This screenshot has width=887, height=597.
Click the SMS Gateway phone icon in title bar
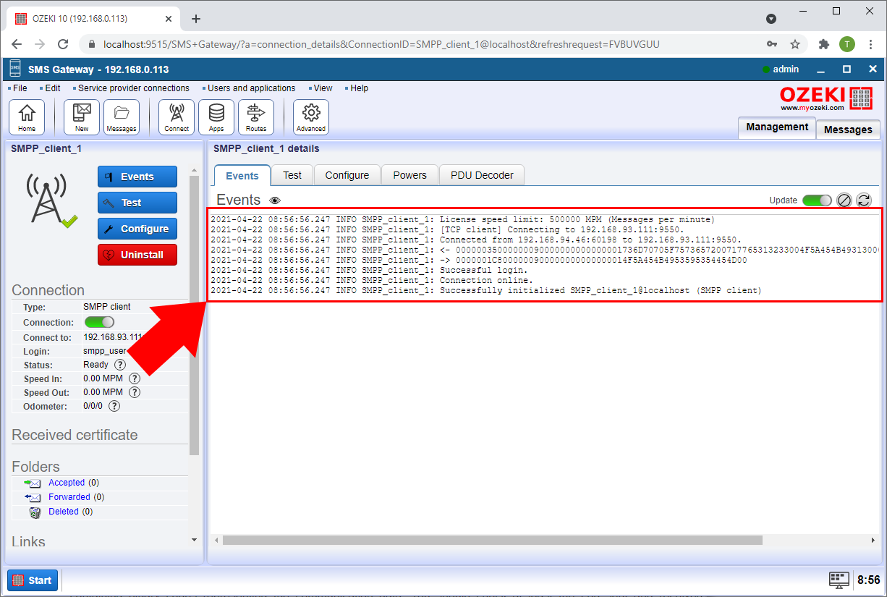tap(15, 69)
